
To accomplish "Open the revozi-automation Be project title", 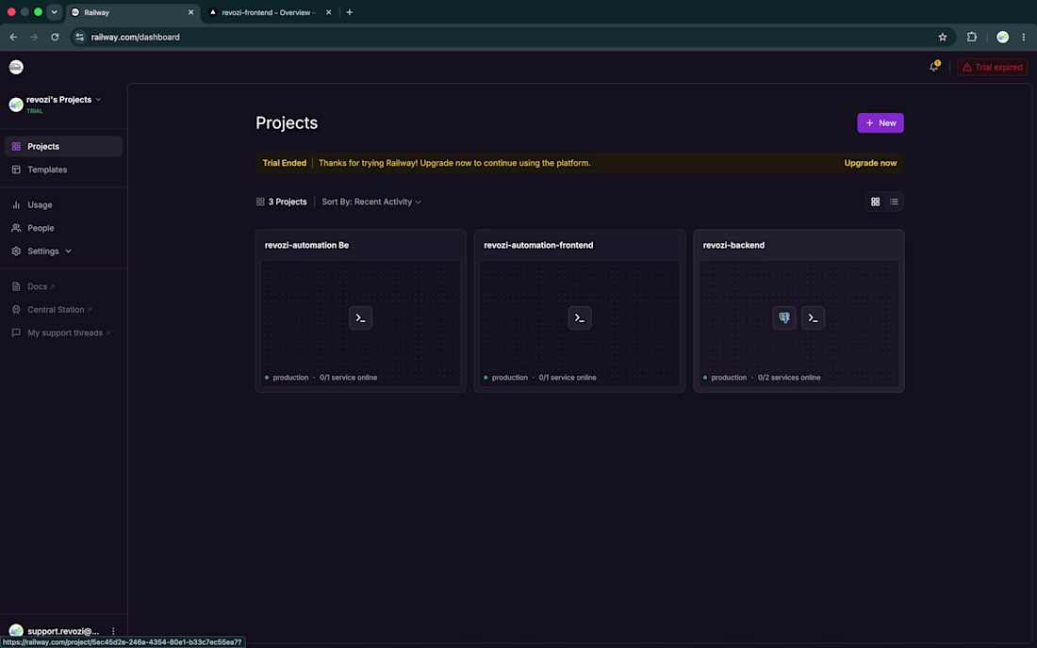I will click(x=307, y=245).
